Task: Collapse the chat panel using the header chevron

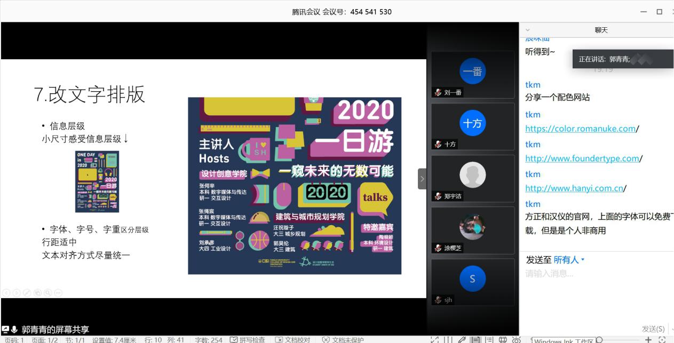Action: [x=528, y=30]
